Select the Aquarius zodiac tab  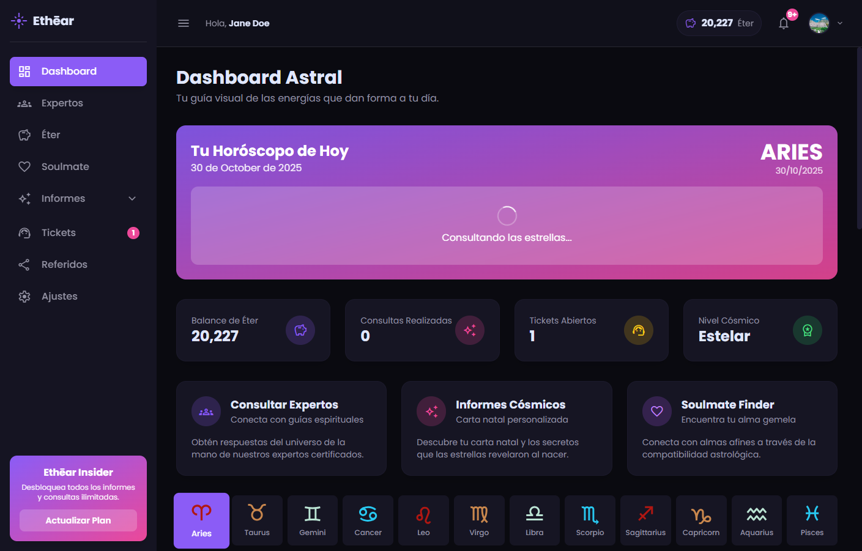(x=757, y=520)
